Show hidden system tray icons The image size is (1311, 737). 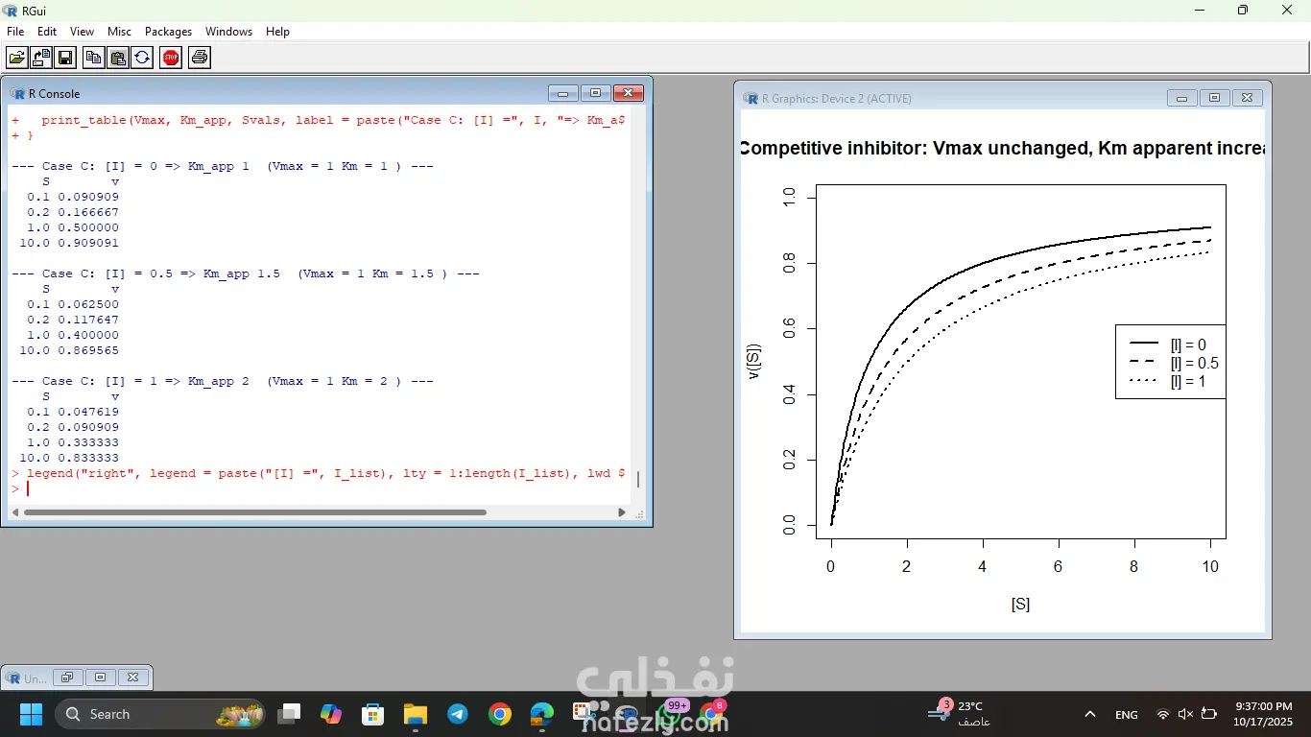[x=1090, y=714]
